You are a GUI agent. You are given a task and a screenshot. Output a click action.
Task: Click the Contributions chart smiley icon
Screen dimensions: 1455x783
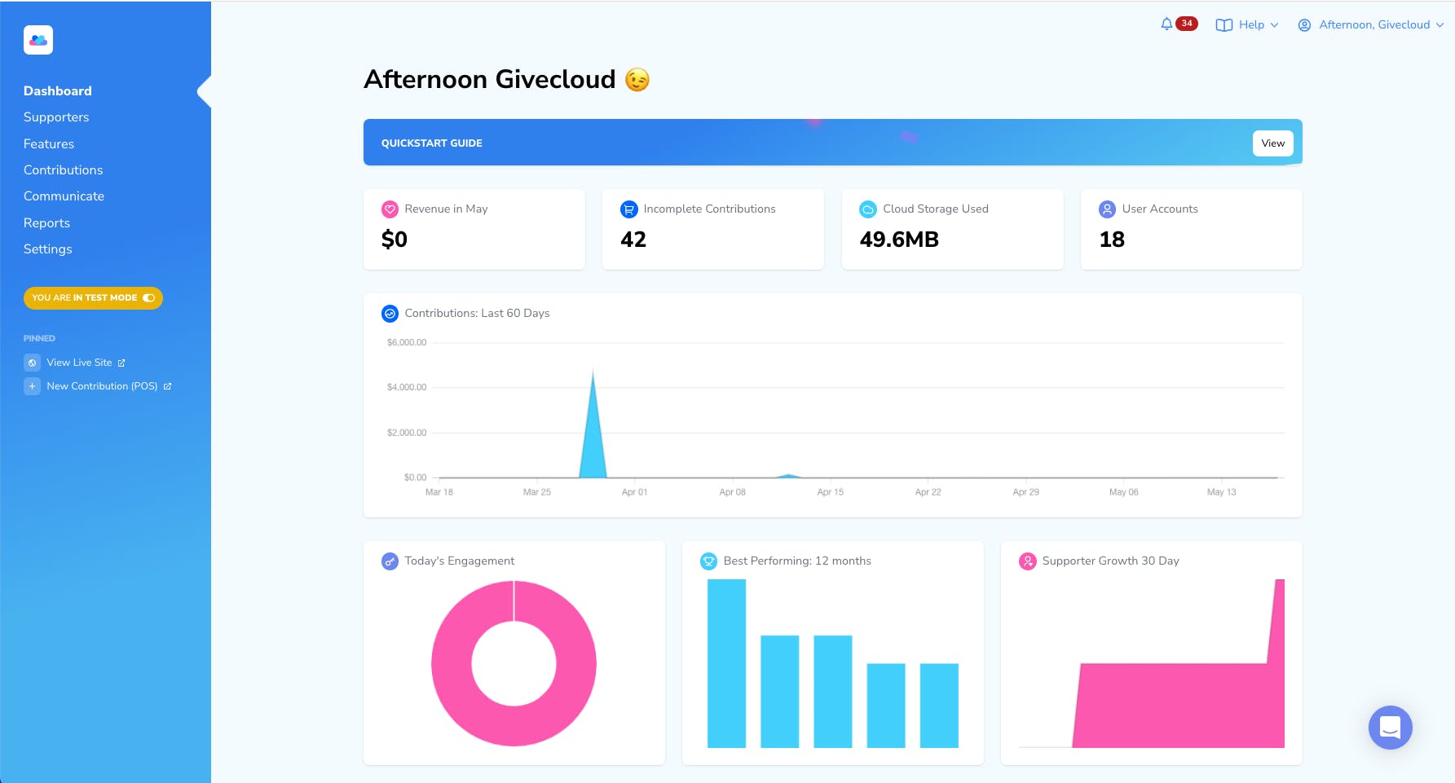click(390, 313)
